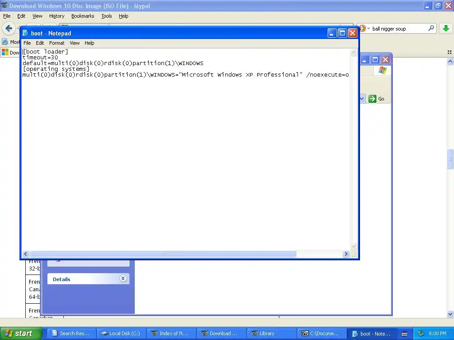This screenshot has width=454, height=340.
Task: Switch to Download ... taskbar button
Action: pos(221,333)
